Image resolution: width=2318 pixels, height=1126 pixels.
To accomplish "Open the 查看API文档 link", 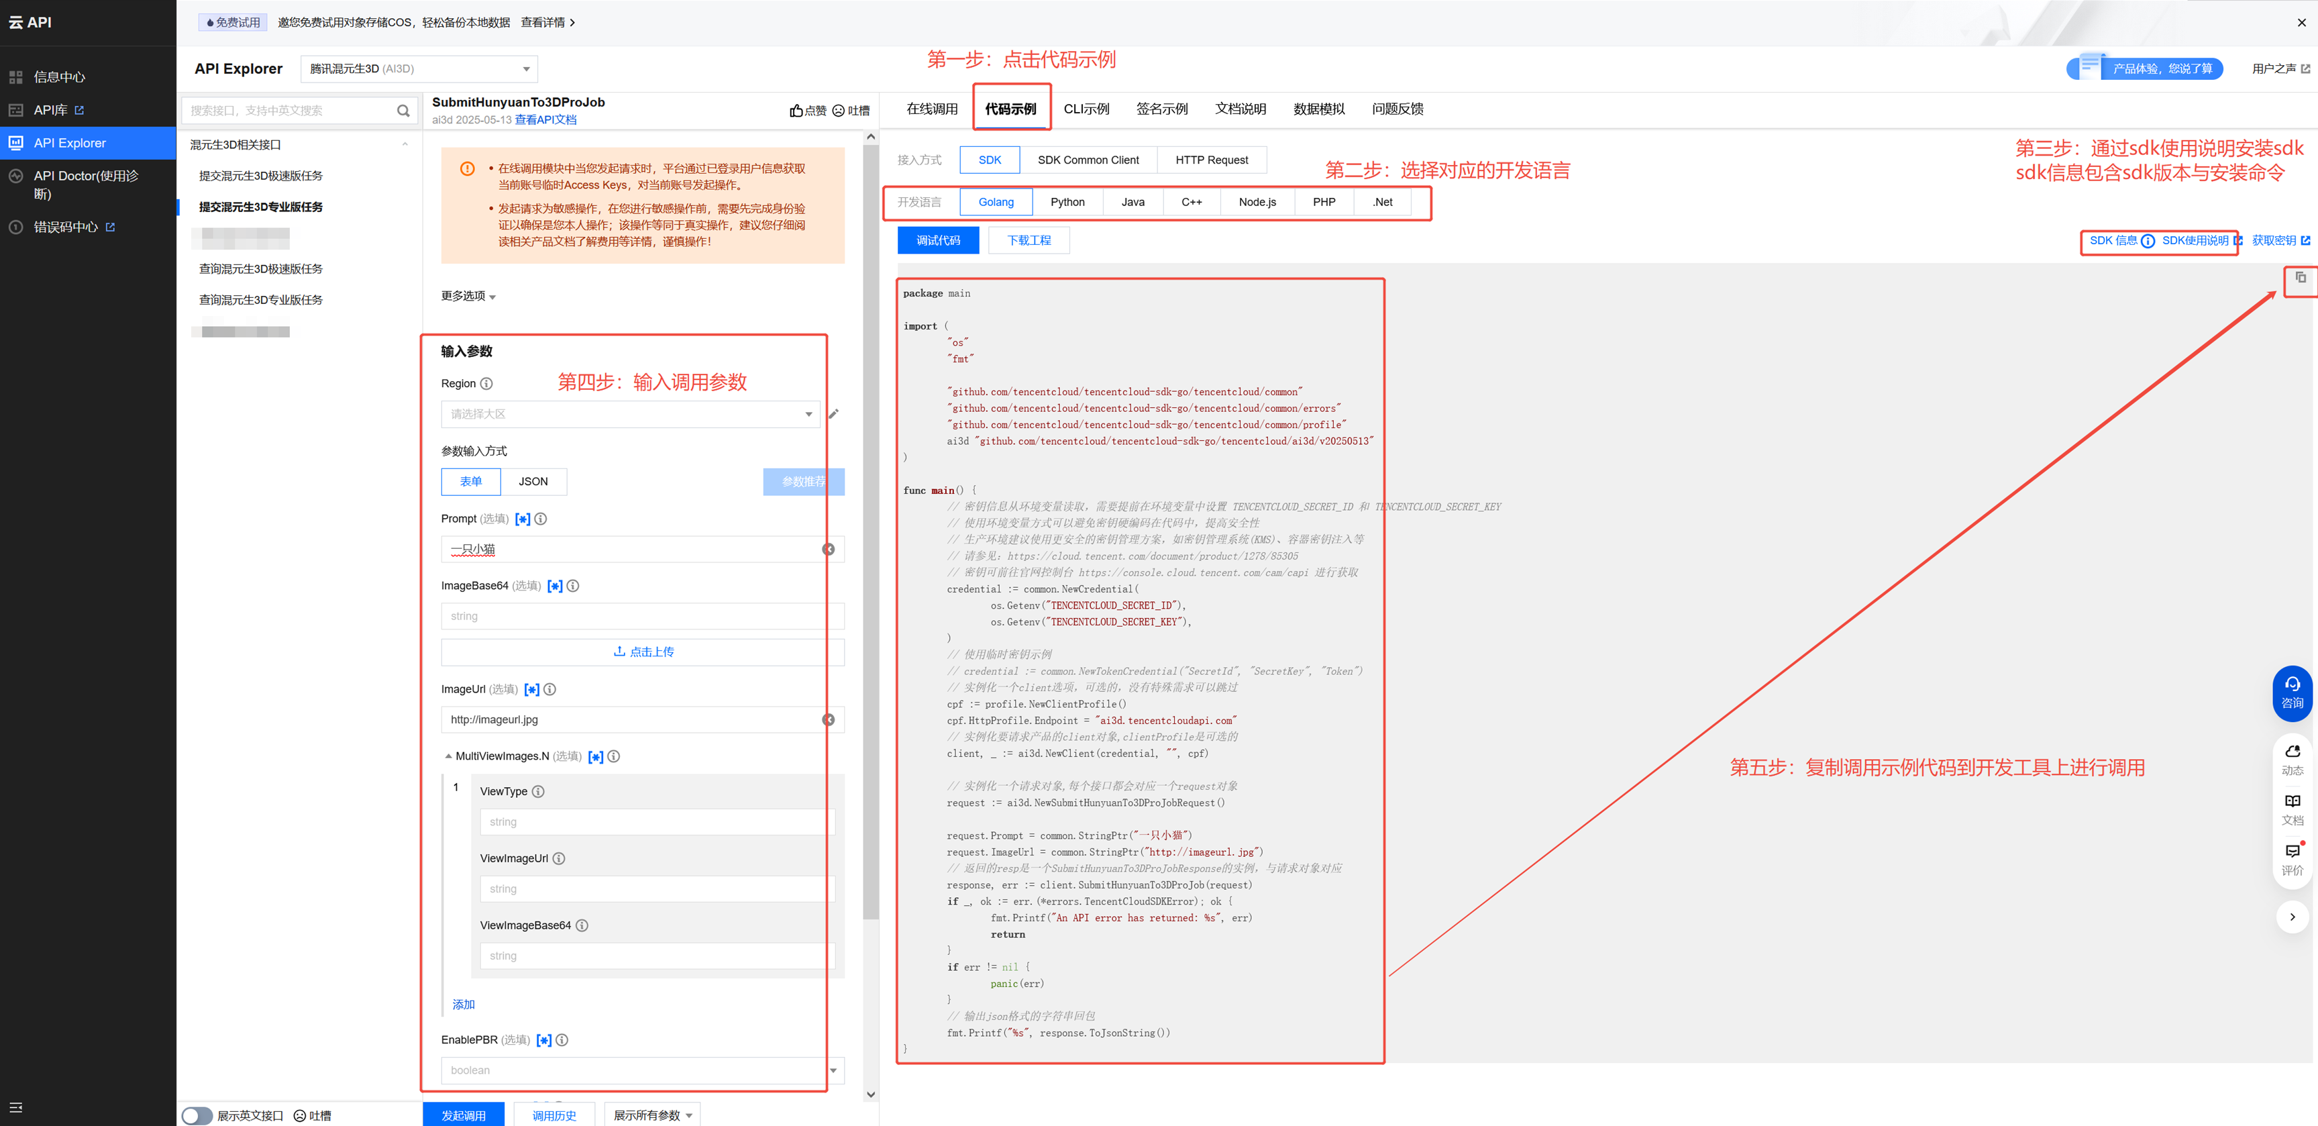I will click(x=545, y=119).
